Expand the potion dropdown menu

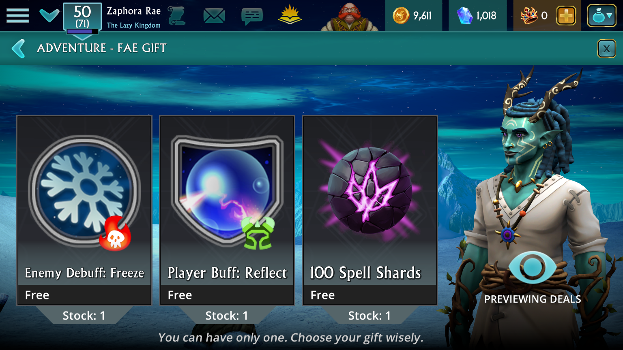click(x=602, y=16)
